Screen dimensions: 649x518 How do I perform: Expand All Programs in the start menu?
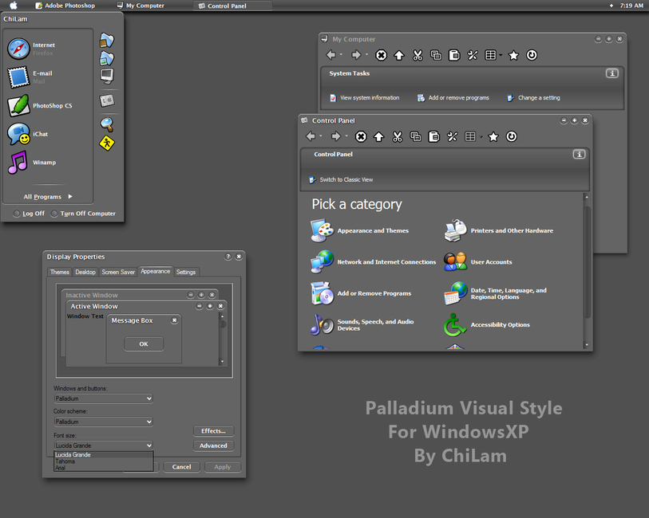click(x=48, y=197)
